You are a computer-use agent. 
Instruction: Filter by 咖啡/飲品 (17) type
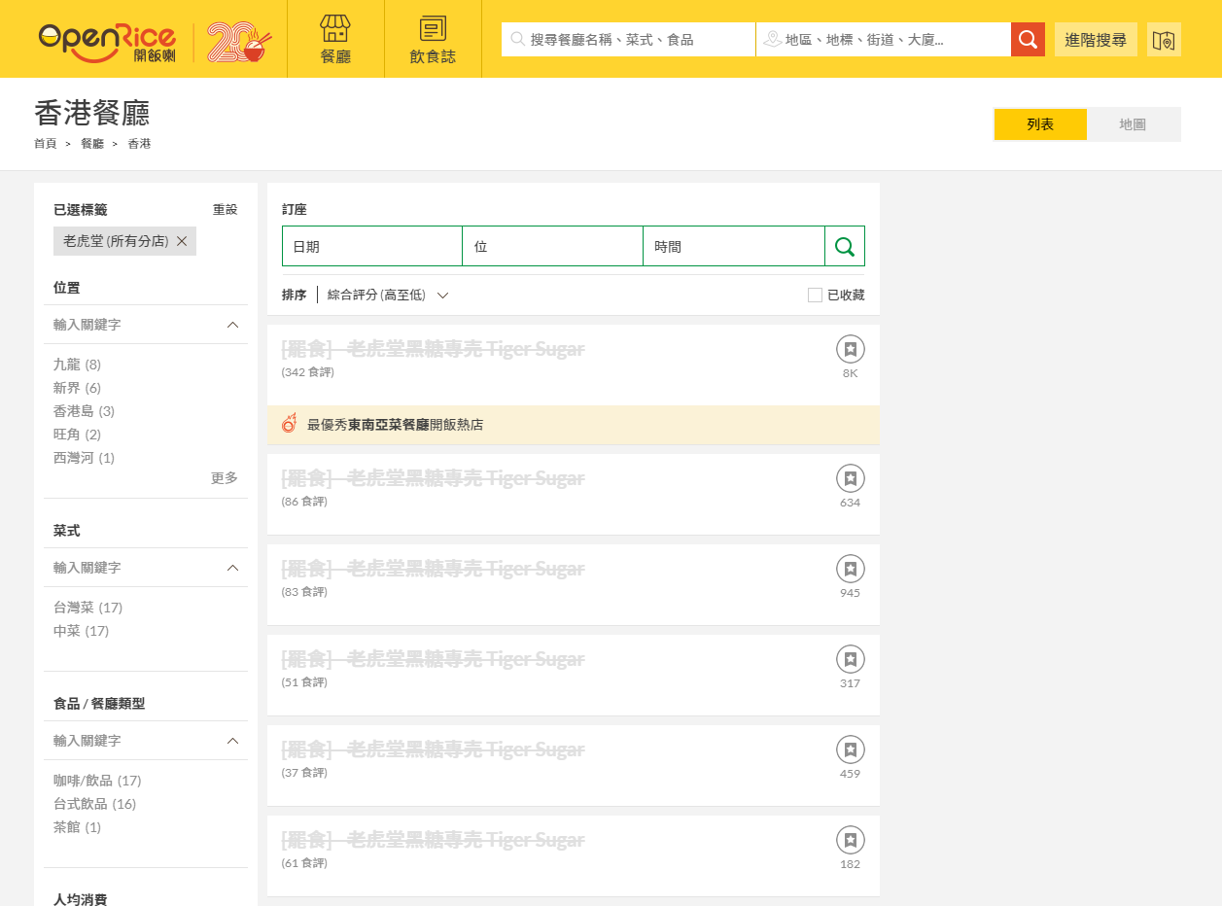[97, 781]
